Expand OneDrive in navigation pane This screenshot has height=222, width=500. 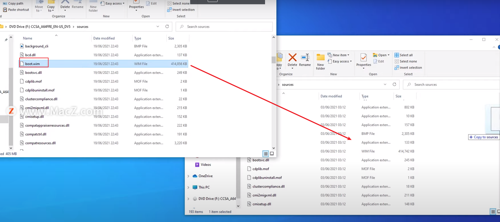(x=188, y=176)
